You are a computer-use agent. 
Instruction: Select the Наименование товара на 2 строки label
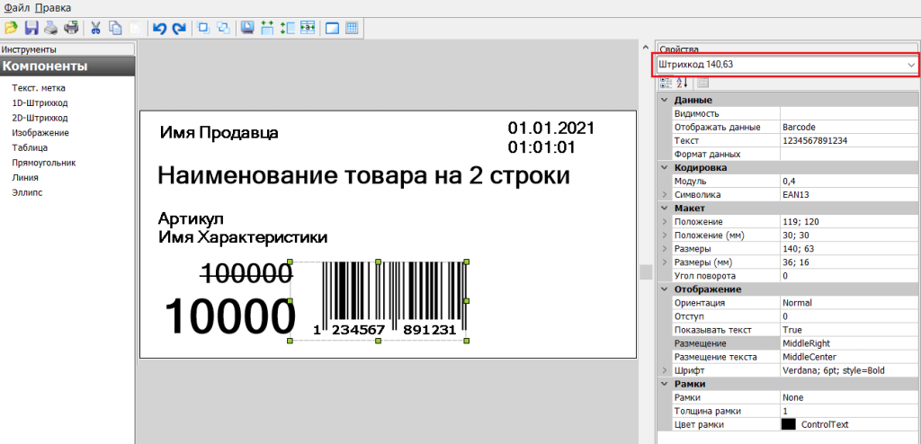[364, 176]
